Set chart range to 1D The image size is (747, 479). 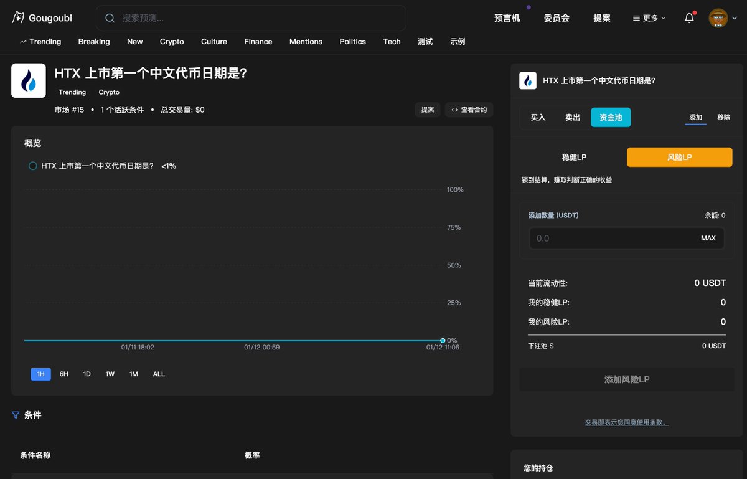[87, 374]
